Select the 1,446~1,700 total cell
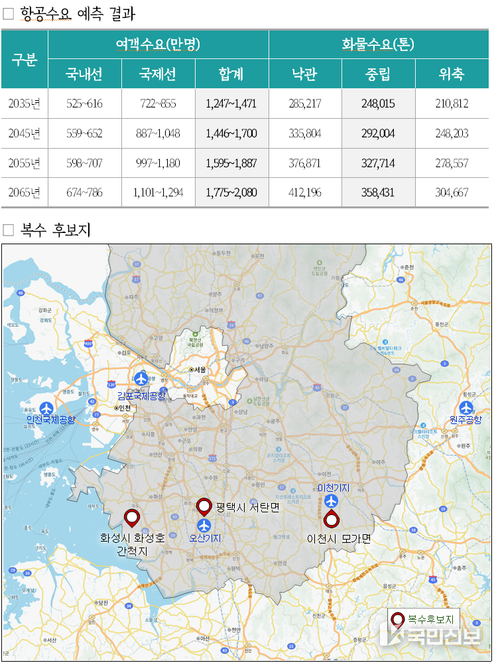 point(231,133)
